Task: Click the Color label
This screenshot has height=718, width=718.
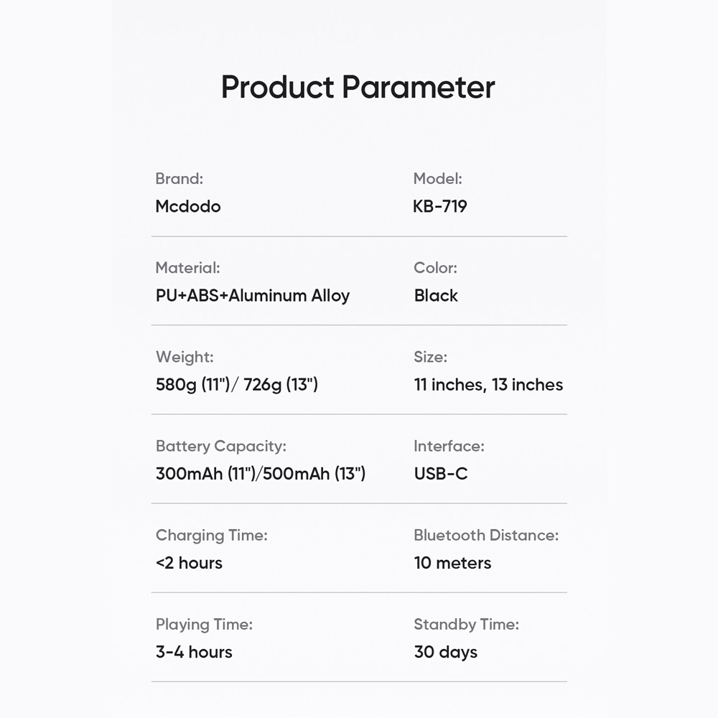Action: [436, 268]
